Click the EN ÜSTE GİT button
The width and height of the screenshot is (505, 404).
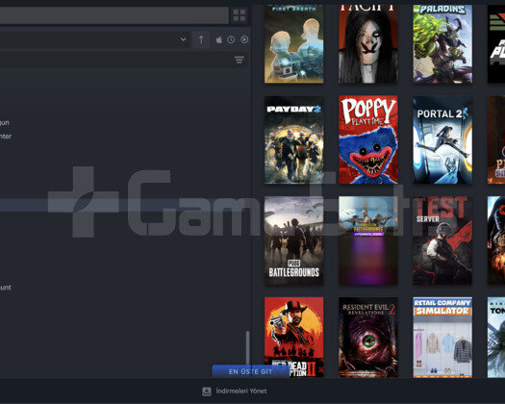(x=250, y=371)
